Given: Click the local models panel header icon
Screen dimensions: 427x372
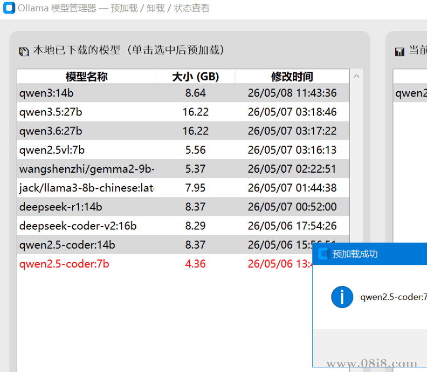Looking at the screenshot, I should click(x=24, y=51).
